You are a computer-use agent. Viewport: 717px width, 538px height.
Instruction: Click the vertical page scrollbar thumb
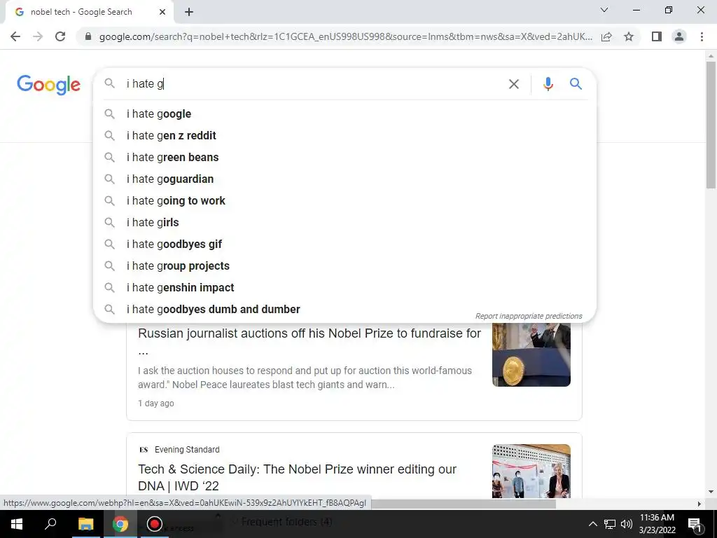pos(711,125)
